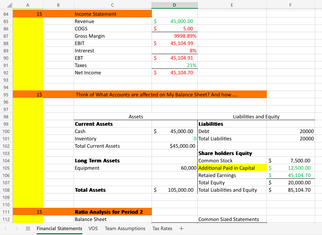Add a new sheet with the plus icon
The height and width of the screenshot is (235, 322).
click(x=181, y=228)
